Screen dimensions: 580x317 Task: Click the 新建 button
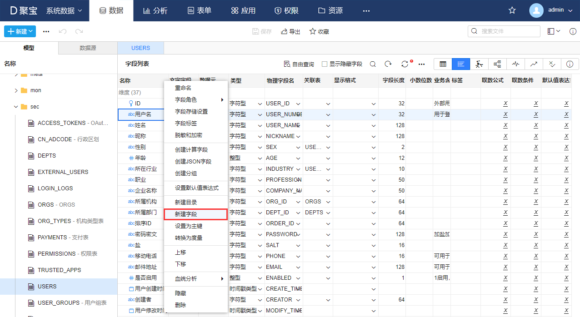[20, 31]
